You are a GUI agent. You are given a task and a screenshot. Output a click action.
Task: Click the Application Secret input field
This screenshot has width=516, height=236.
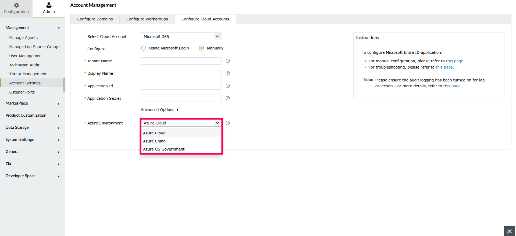(x=181, y=98)
